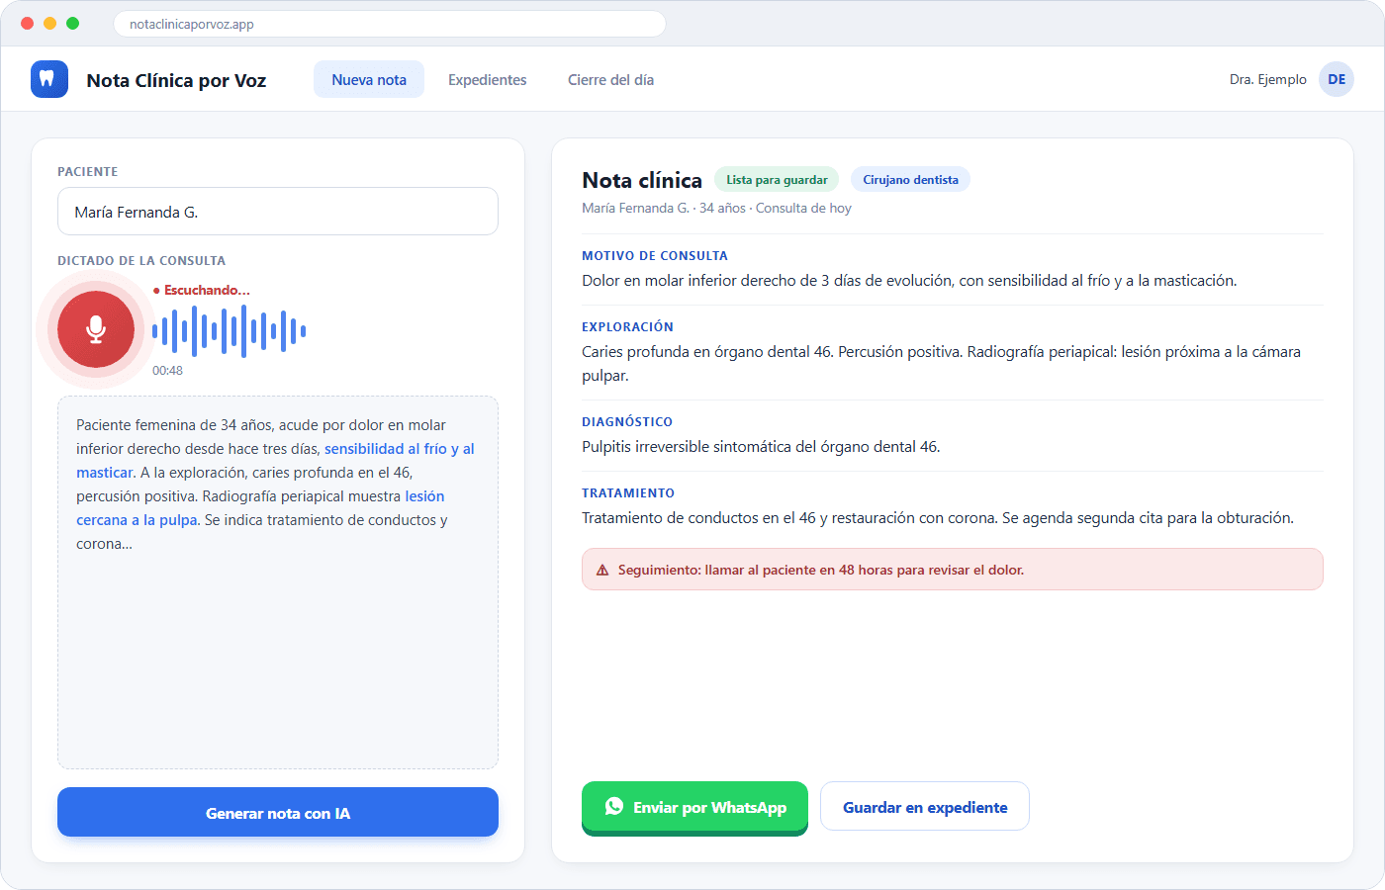Click inside the dictation transcript box

[278, 582]
